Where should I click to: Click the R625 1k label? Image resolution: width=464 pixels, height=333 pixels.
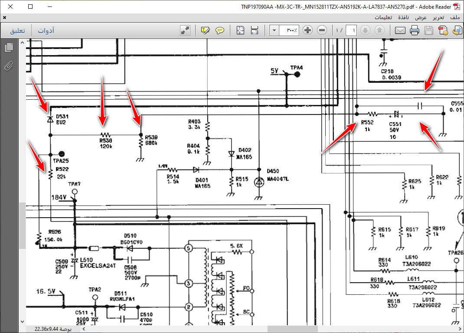(x=415, y=184)
